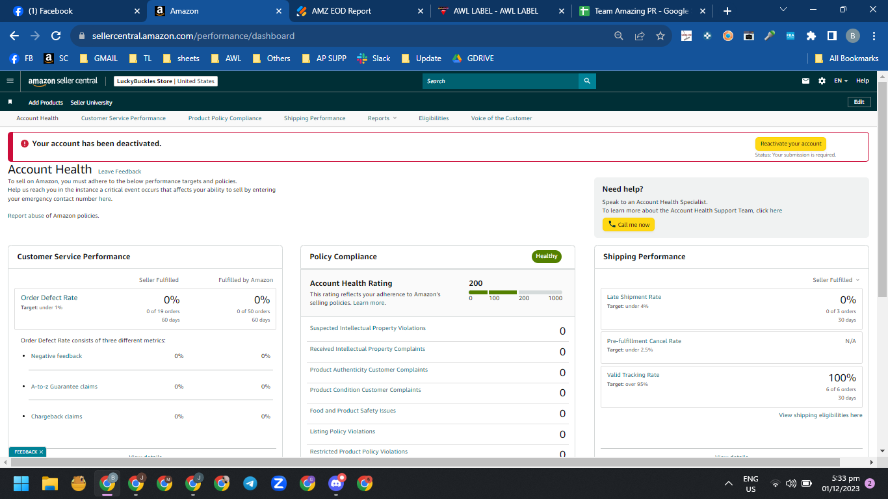Click the Account Health Rating progress bar
Image resolution: width=888 pixels, height=499 pixels.
(516, 292)
